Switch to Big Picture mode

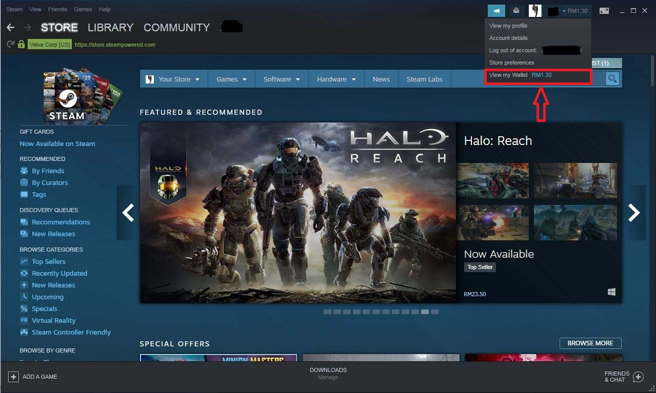(x=604, y=11)
